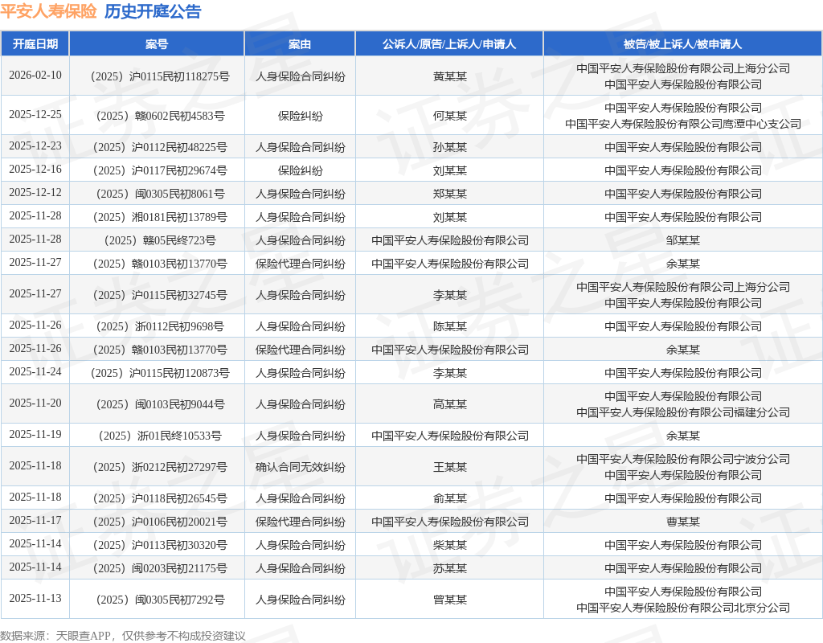
Task: Click plaintiff name 孙某某
Action: tap(450, 148)
